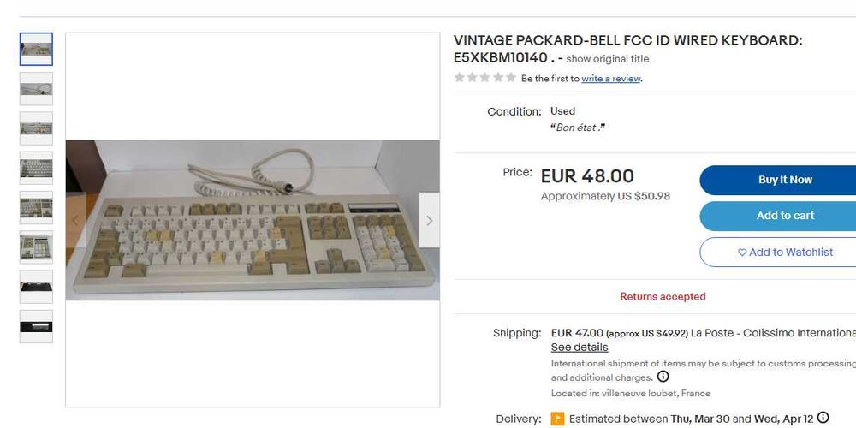This screenshot has width=856, height=428.
Task: Open the write a review link
Action: pyautogui.click(x=611, y=79)
